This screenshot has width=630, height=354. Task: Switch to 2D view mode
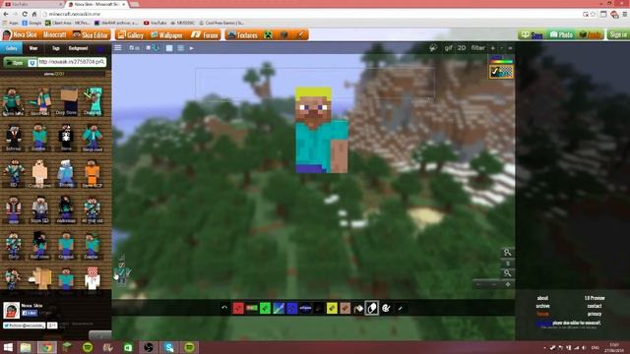click(462, 48)
